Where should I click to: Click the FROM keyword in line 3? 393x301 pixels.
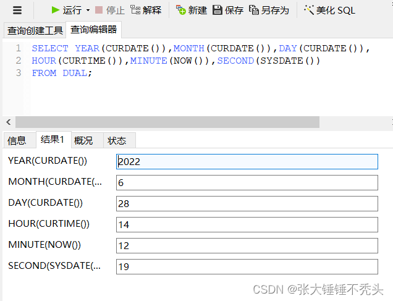44,73
